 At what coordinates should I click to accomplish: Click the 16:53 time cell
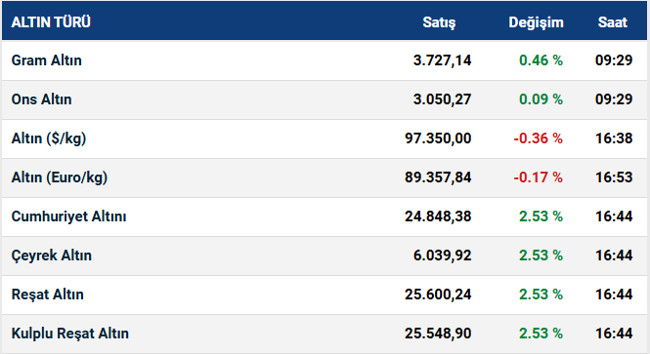tap(614, 177)
